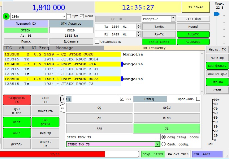Uncheck the Меню checkbox
This screenshot has height=159, width=229.
[82, 16]
